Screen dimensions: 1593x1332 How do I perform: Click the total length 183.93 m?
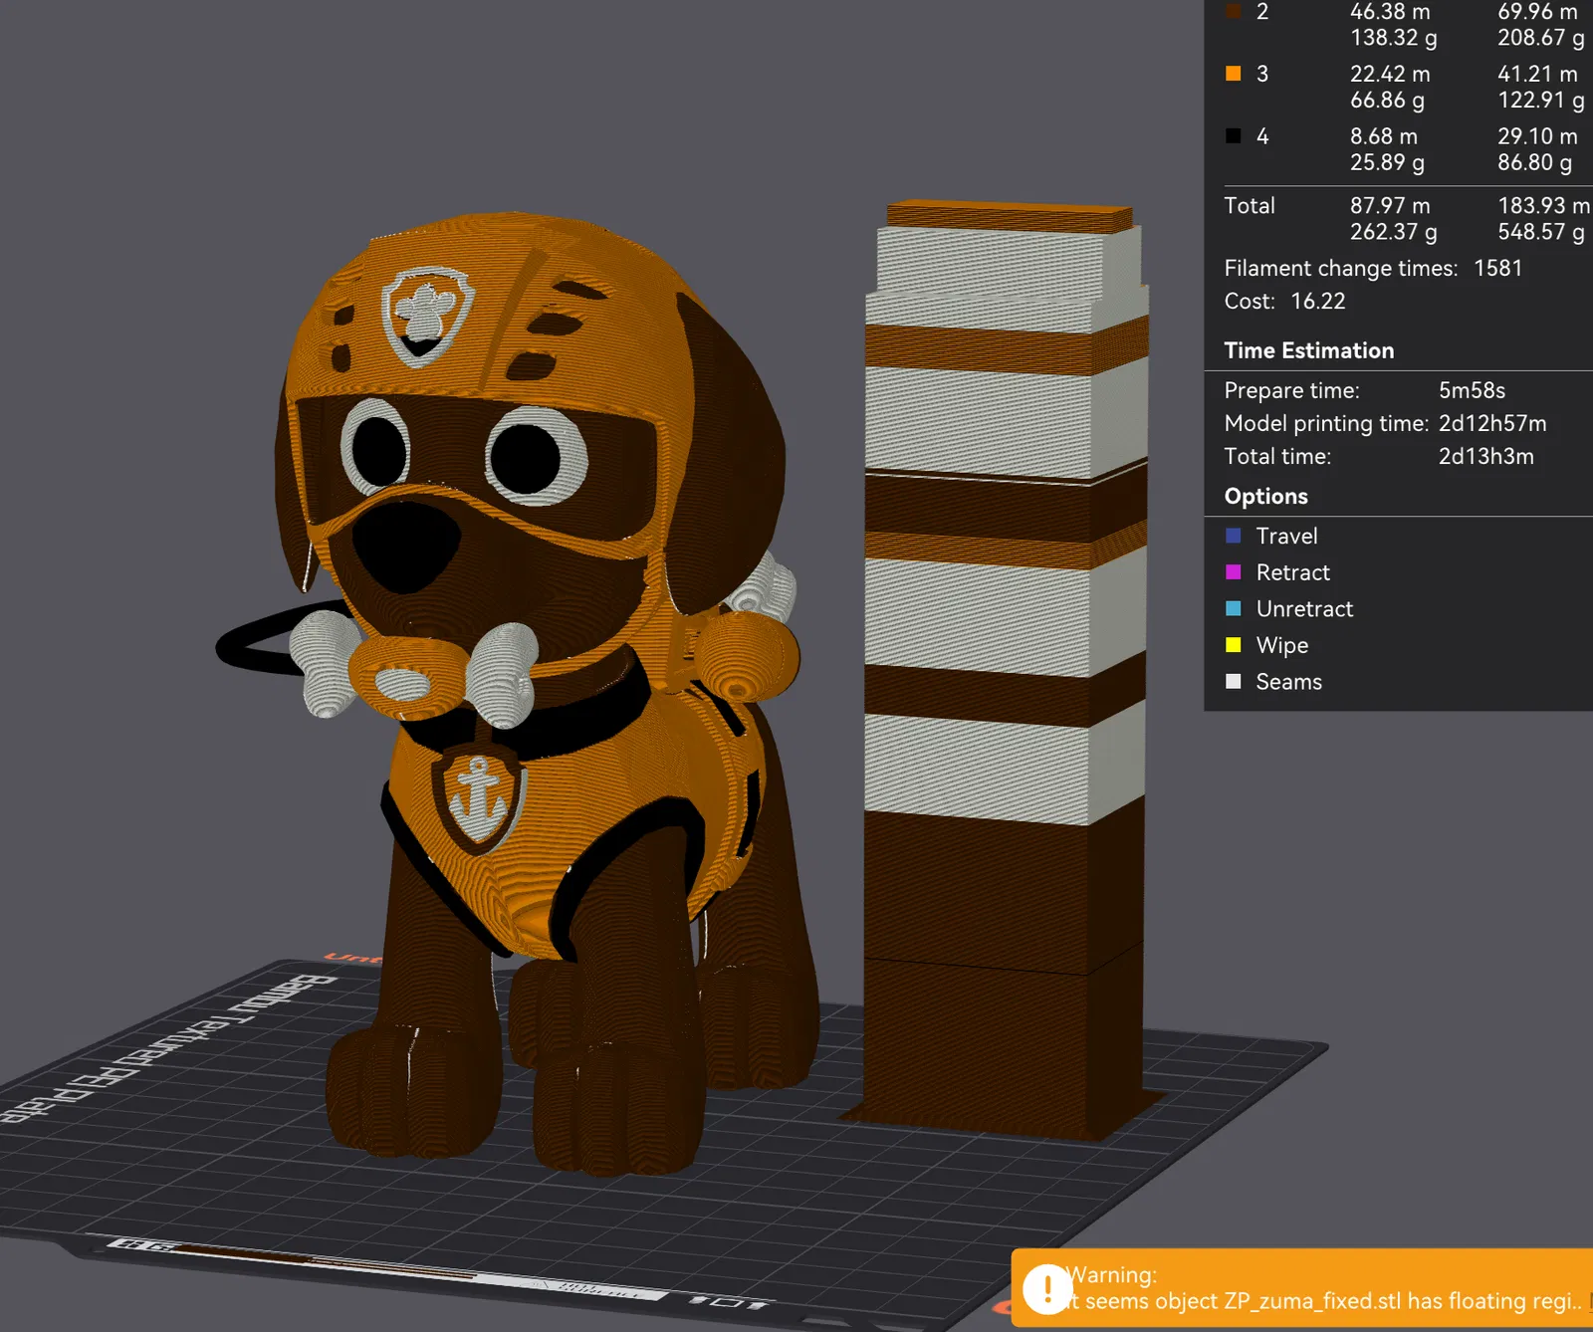pos(1544,205)
